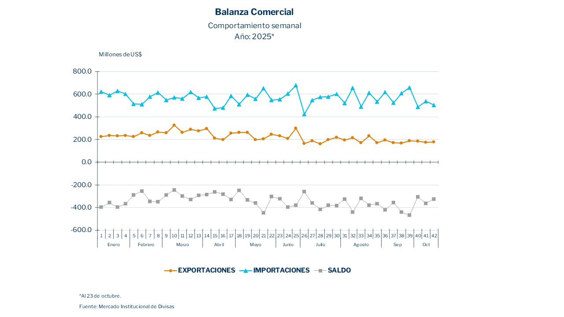564x317 pixels.
Task: Select the highest blue imports triangle at week 25
Action: click(296, 85)
